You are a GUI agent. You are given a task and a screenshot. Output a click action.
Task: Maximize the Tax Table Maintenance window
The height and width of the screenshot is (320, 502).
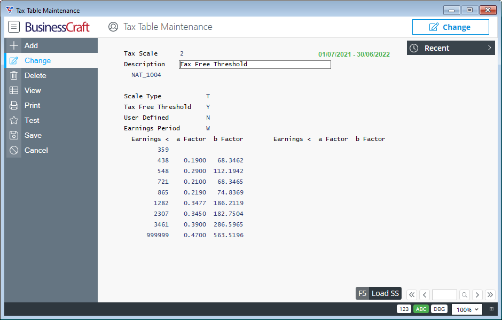(469, 10)
